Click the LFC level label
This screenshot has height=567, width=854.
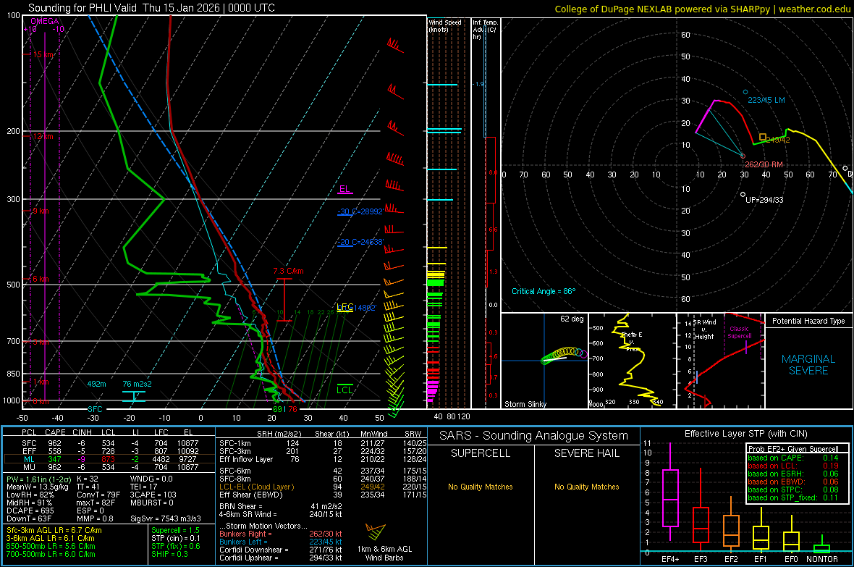(344, 307)
